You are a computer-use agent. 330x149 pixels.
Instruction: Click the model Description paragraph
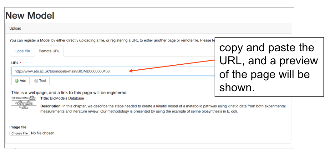(x=163, y=109)
